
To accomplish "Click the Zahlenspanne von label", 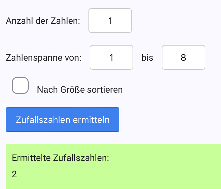I will (x=43, y=58).
